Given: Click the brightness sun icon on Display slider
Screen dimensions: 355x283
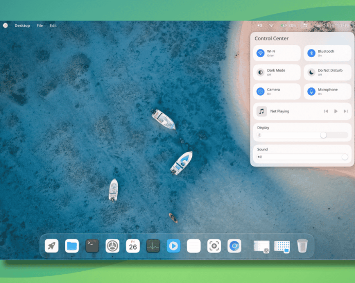Looking at the screenshot, I should [260, 135].
